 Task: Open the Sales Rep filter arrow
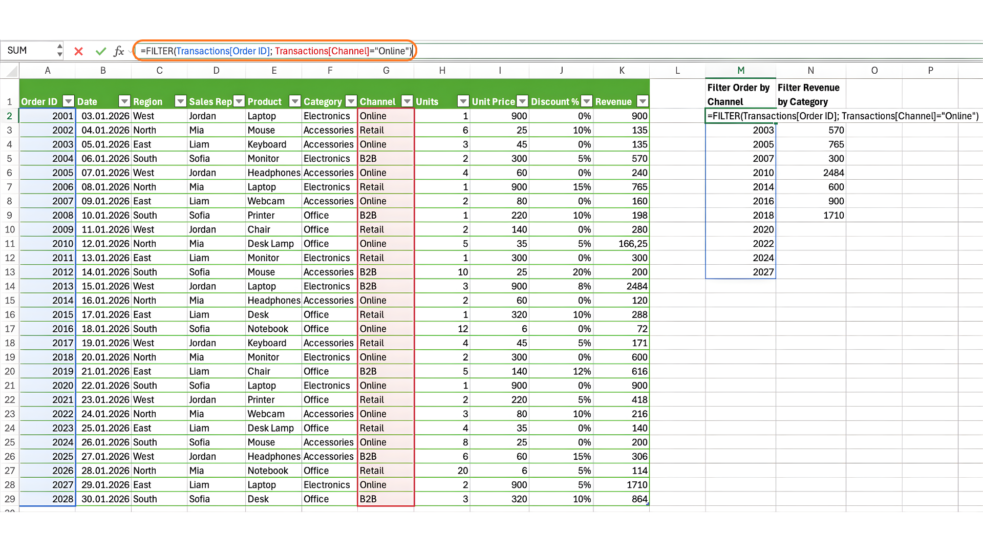pyautogui.click(x=239, y=101)
